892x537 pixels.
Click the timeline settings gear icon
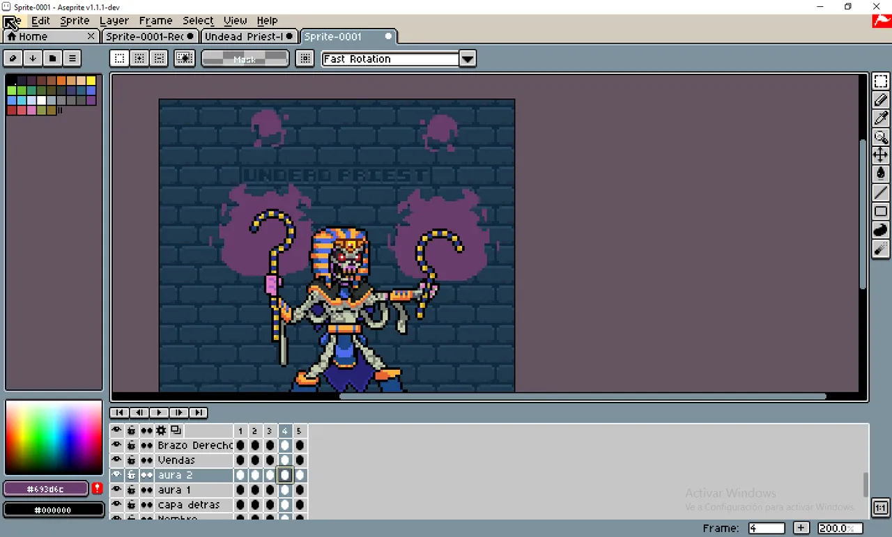pyautogui.click(x=161, y=430)
